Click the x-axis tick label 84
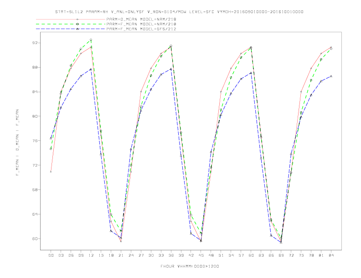Viewport: 361px width, 278px height. pos(331,255)
